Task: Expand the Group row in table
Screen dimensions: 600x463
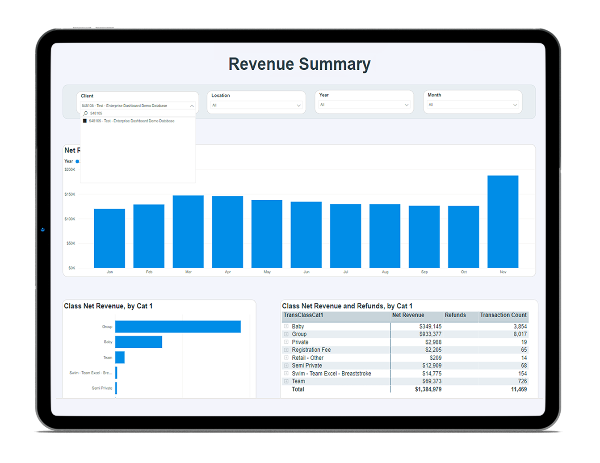Action: tap(286, 334)
